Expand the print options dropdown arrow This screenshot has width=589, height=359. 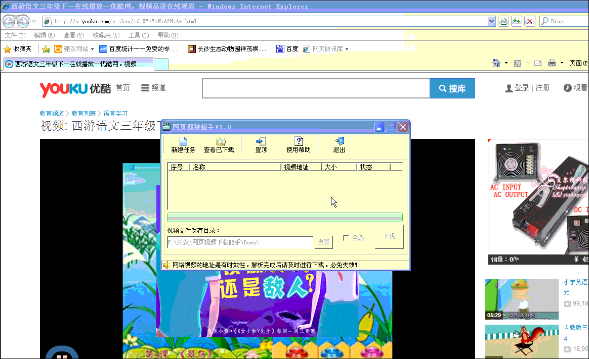562,63
